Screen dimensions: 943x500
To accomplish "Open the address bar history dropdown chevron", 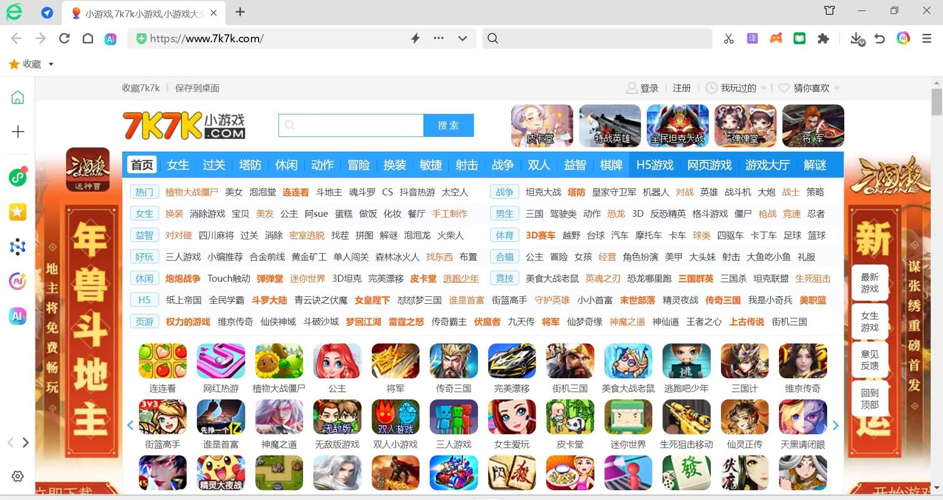I will (x=462, y=38).
